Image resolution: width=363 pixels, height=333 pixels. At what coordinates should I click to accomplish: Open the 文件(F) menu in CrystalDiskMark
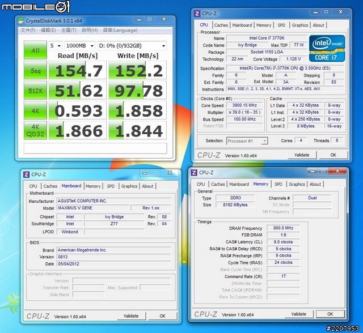tap(28, 30)
